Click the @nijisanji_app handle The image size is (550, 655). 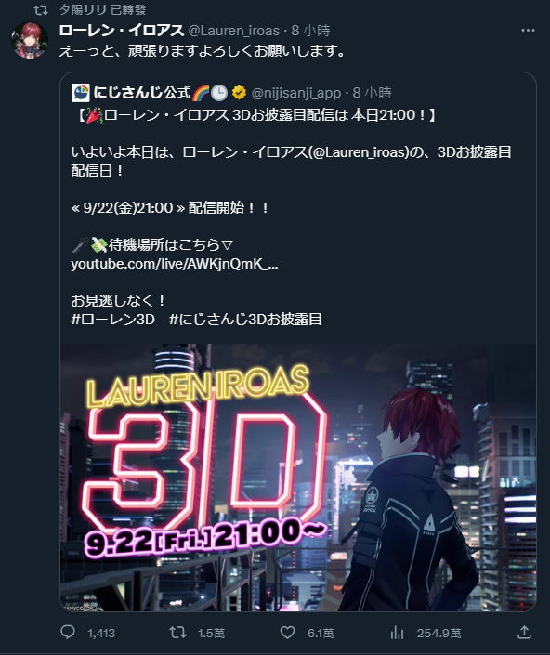point(296,93)
